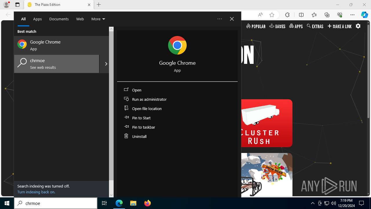Add this page to favorites star

[272, 15]
